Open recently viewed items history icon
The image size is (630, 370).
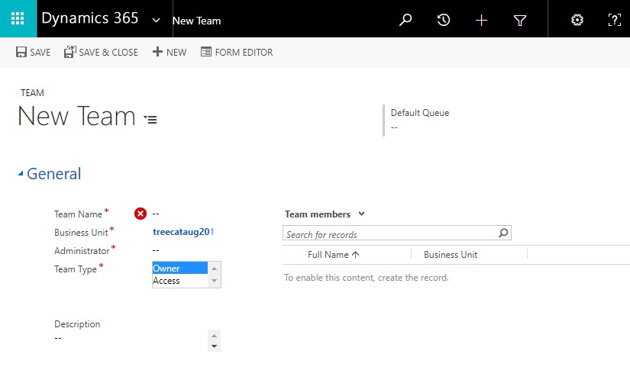[x=444, y=21]
